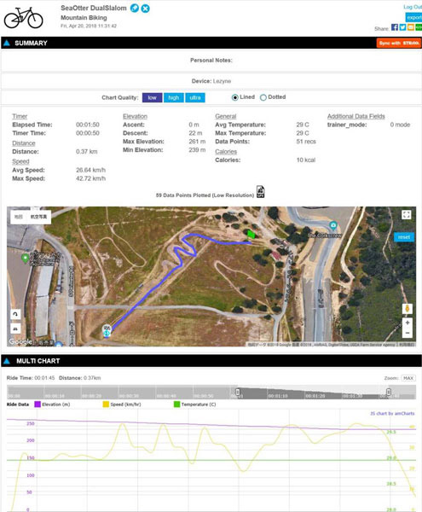Share ride via email icon
Viewport: 422px width, 512px height.
click(x=411, y=27)
